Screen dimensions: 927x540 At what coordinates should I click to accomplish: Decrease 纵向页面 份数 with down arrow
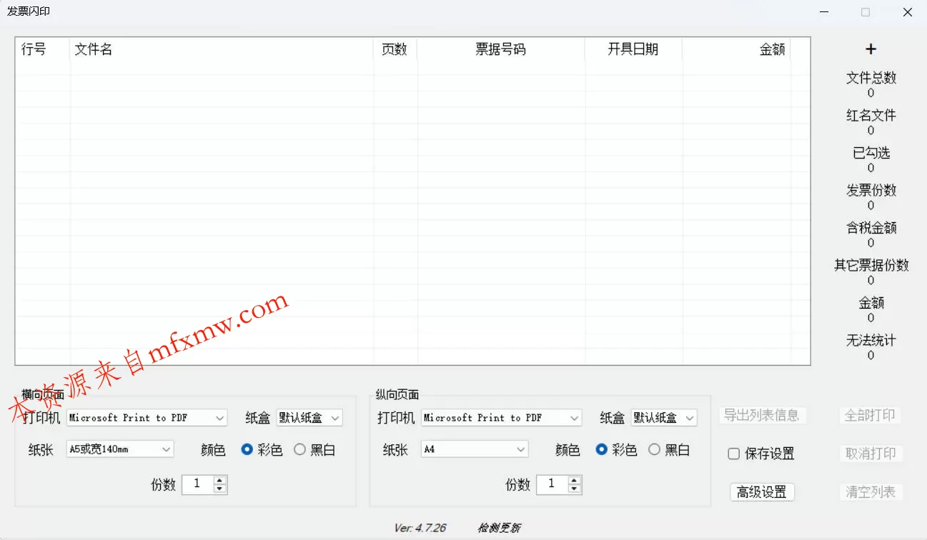[575, 489]
